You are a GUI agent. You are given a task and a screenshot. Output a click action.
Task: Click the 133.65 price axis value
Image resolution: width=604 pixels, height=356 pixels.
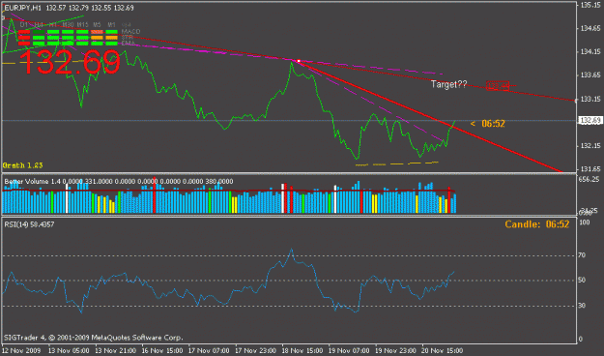(x=590, y=74)
